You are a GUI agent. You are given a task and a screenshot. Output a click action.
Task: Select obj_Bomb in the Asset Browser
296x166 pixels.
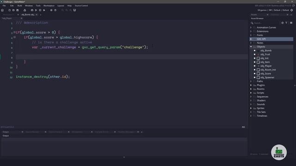pos(266,50)
